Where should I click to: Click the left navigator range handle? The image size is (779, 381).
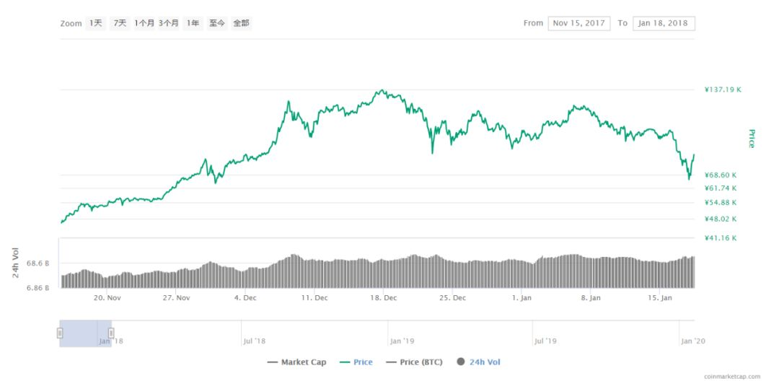point(60,333)
